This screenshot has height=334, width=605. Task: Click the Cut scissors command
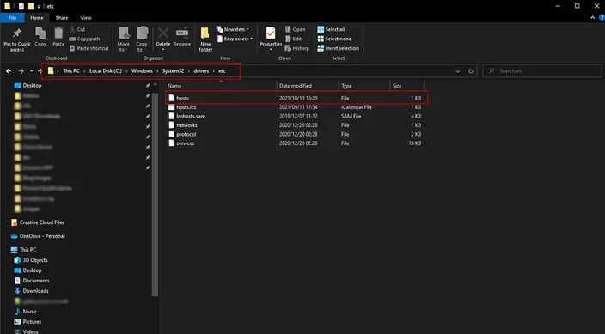click(77, 29)
